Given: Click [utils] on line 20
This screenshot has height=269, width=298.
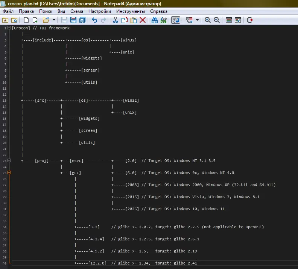Looking at the screenshot, I should point(87,142).
